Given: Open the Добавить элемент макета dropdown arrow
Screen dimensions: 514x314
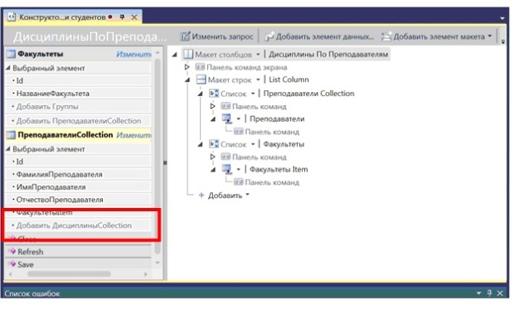Looking at the screenshot, I should (x=490, y=36).
